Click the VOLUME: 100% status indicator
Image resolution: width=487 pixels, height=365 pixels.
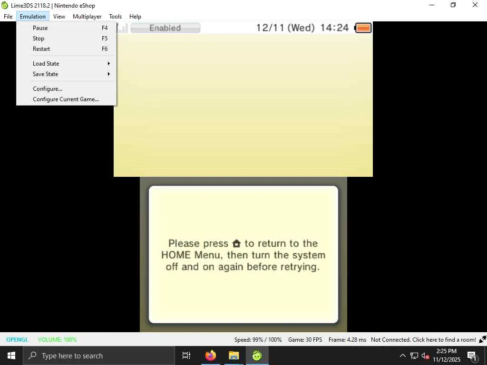(58, 339)
